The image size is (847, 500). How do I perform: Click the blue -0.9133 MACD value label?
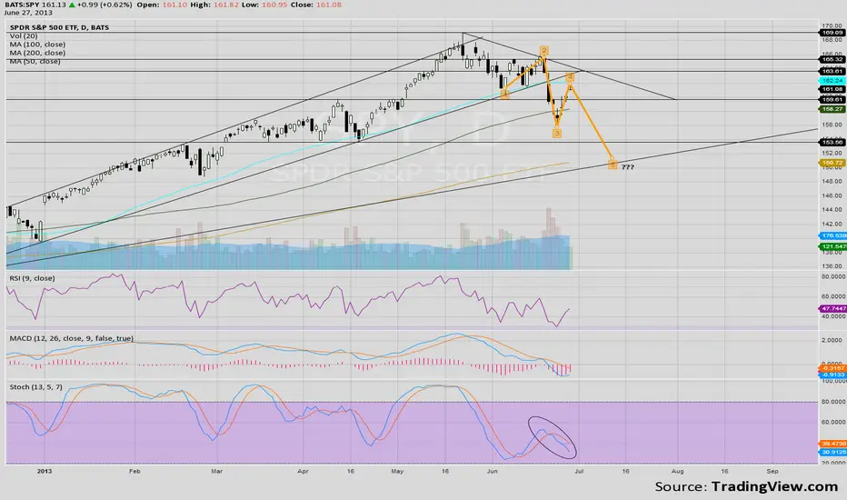click(x=833, y=375)
